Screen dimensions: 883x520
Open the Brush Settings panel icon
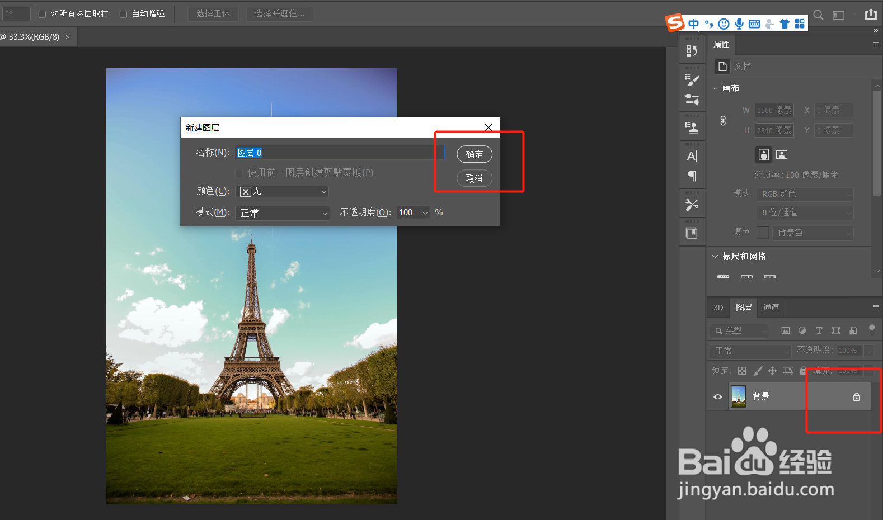[x=692, y=80]
